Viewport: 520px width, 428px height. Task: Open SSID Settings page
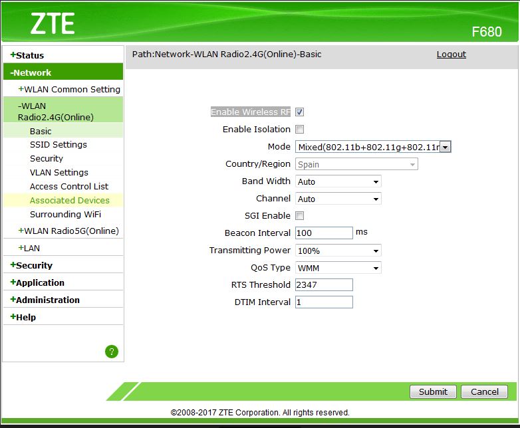coord(63,144)
